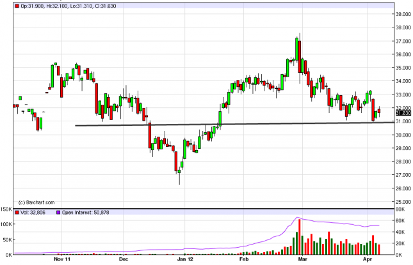Click the purple open interest line at its peak
This screenshot has height=265, width=413.
(x=297, y=218)
